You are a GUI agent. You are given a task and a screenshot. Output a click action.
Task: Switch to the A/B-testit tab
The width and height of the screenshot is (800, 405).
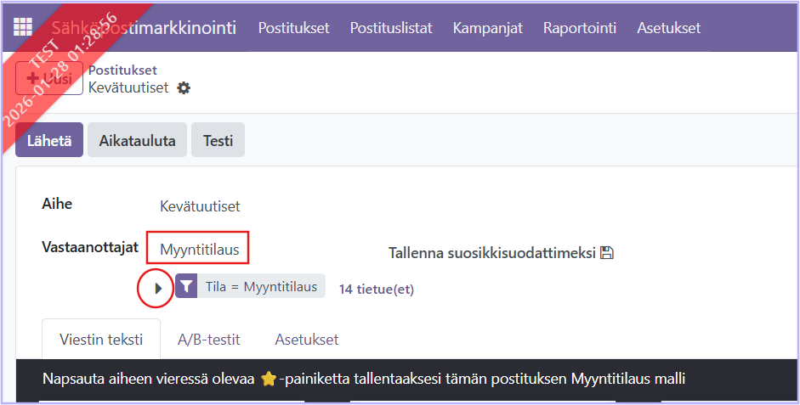pos(208,340)
